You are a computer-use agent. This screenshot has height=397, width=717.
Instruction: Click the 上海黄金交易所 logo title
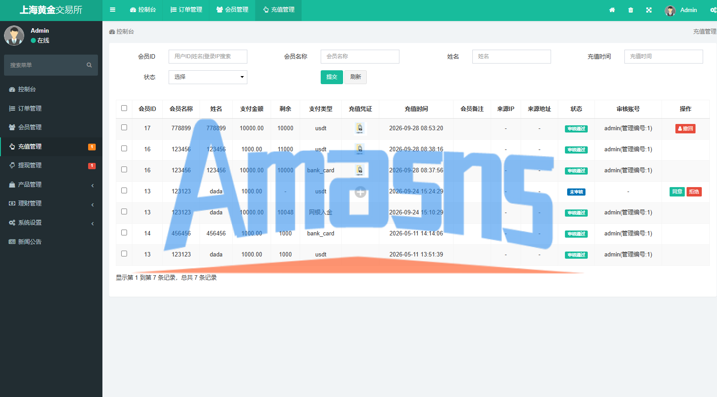click(51, 10)
